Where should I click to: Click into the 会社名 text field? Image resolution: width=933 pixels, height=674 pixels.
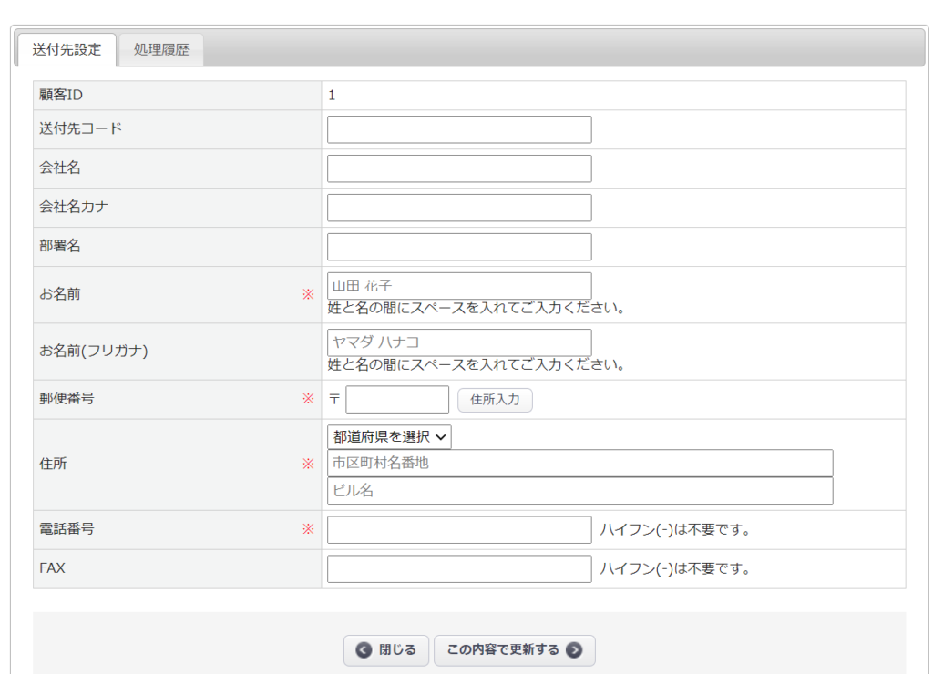tap(459, 168)
